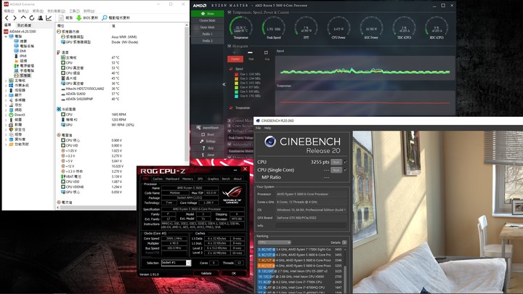Open the AIDA64 graph chart icon
This screenshot has height=294, width=523.
pyautogui.click(x=49, y=17)
